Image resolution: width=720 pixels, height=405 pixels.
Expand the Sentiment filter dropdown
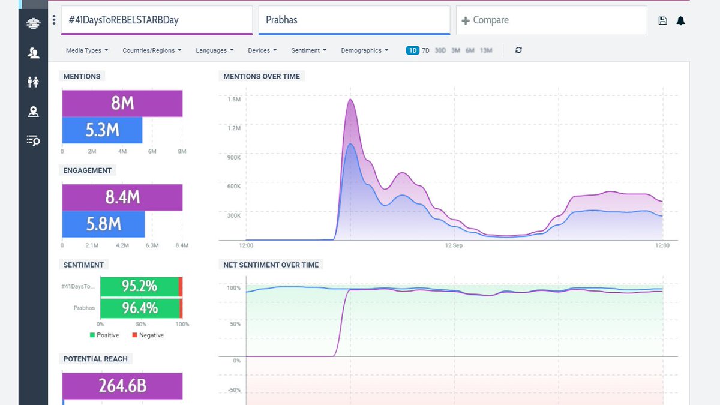click(x=309, y=50)
